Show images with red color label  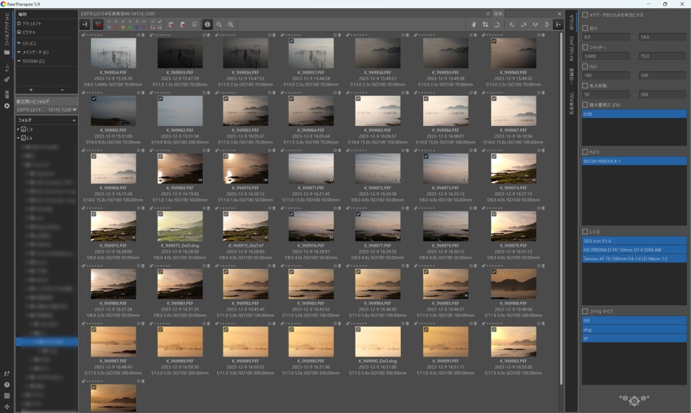point(116,27)
